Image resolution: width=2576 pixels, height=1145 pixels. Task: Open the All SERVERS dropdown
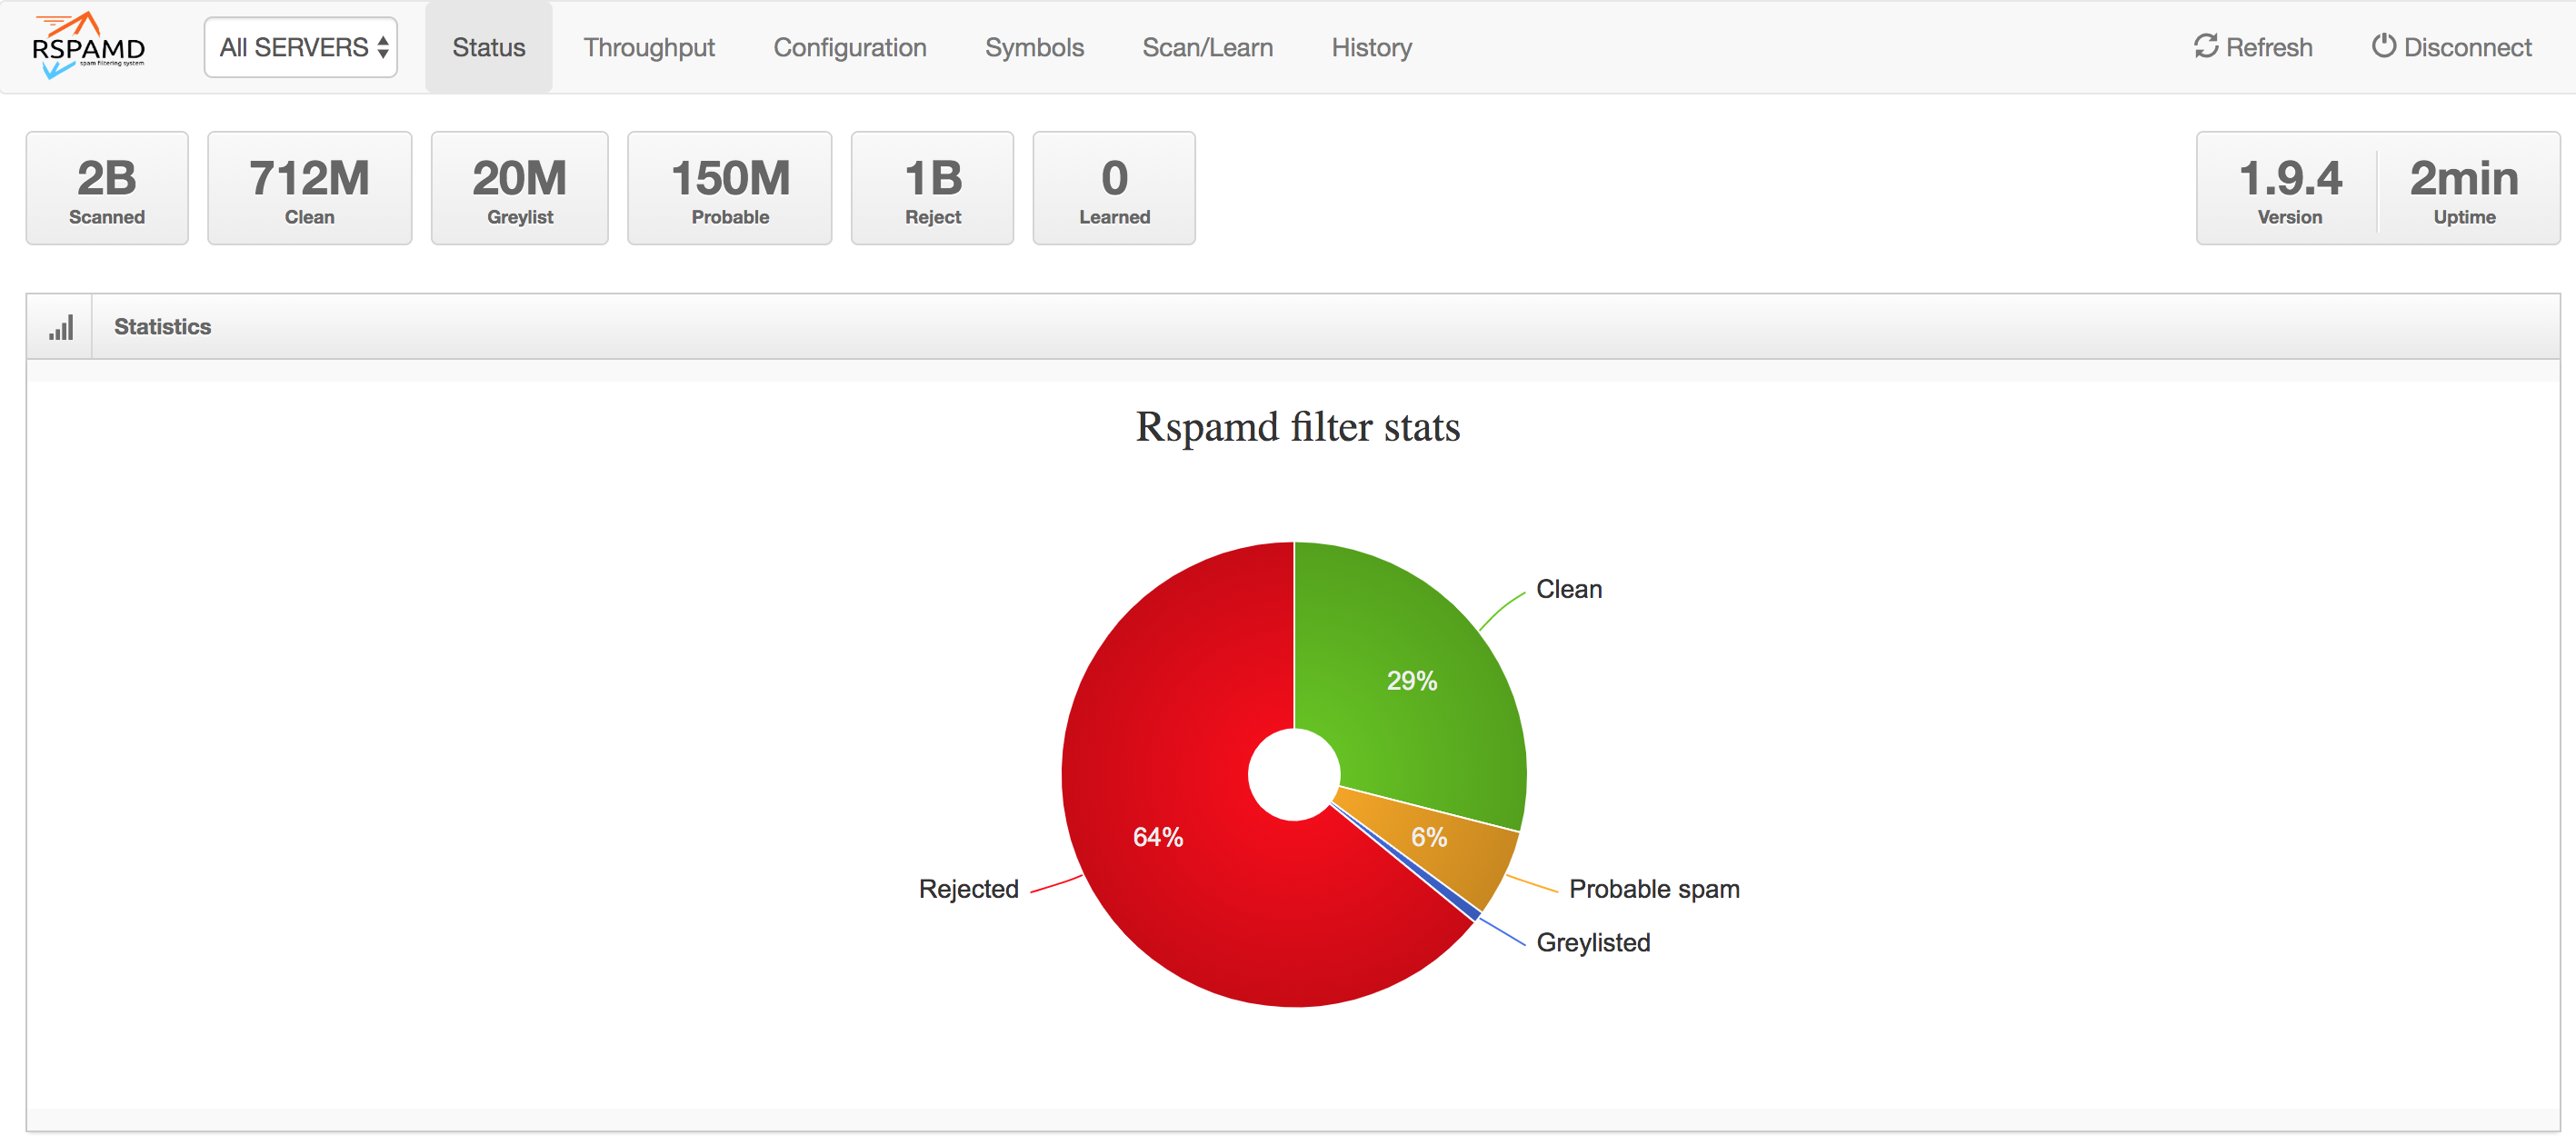[301, 47]
